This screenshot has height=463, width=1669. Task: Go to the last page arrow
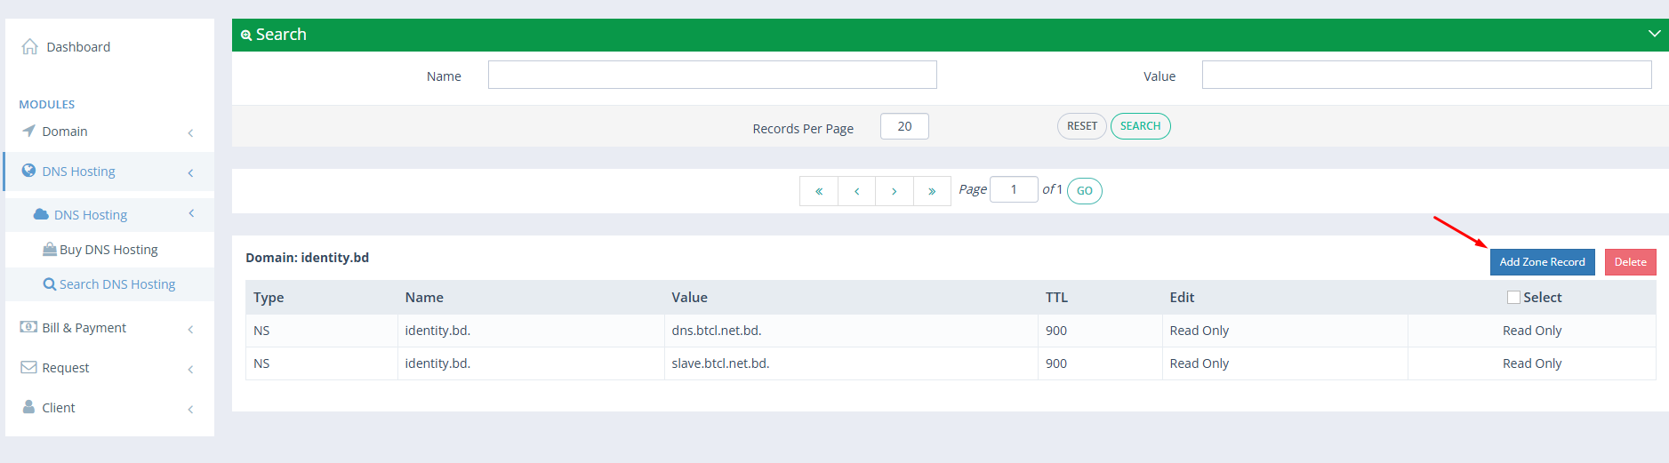932,191
